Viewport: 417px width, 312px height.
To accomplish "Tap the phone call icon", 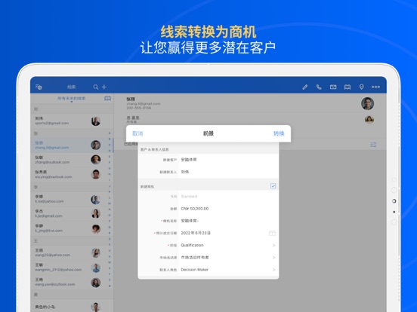I will (x=319, y=87).
